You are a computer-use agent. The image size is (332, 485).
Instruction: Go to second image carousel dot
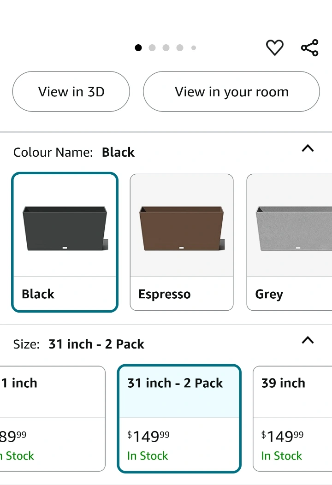tap(152, 47)
